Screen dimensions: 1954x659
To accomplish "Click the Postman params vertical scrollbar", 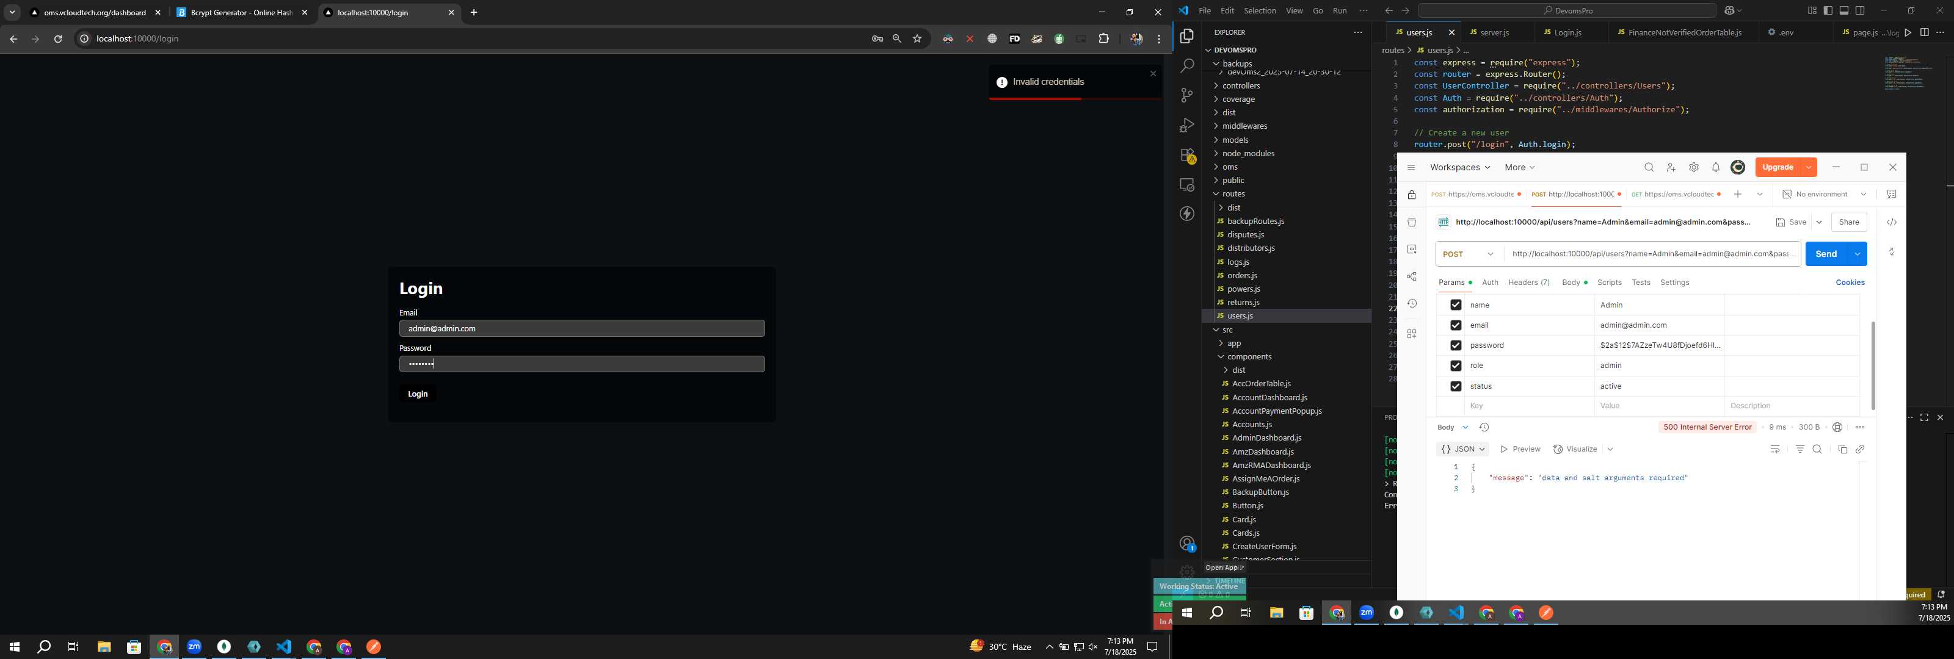I will (x=1872, y=366).
